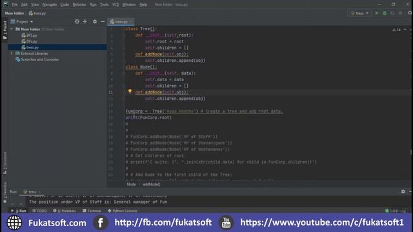The height and width of the screenshot is (232, 413).
Task: Click the PyCharm application icon in title bar
Action: (6, 5)
